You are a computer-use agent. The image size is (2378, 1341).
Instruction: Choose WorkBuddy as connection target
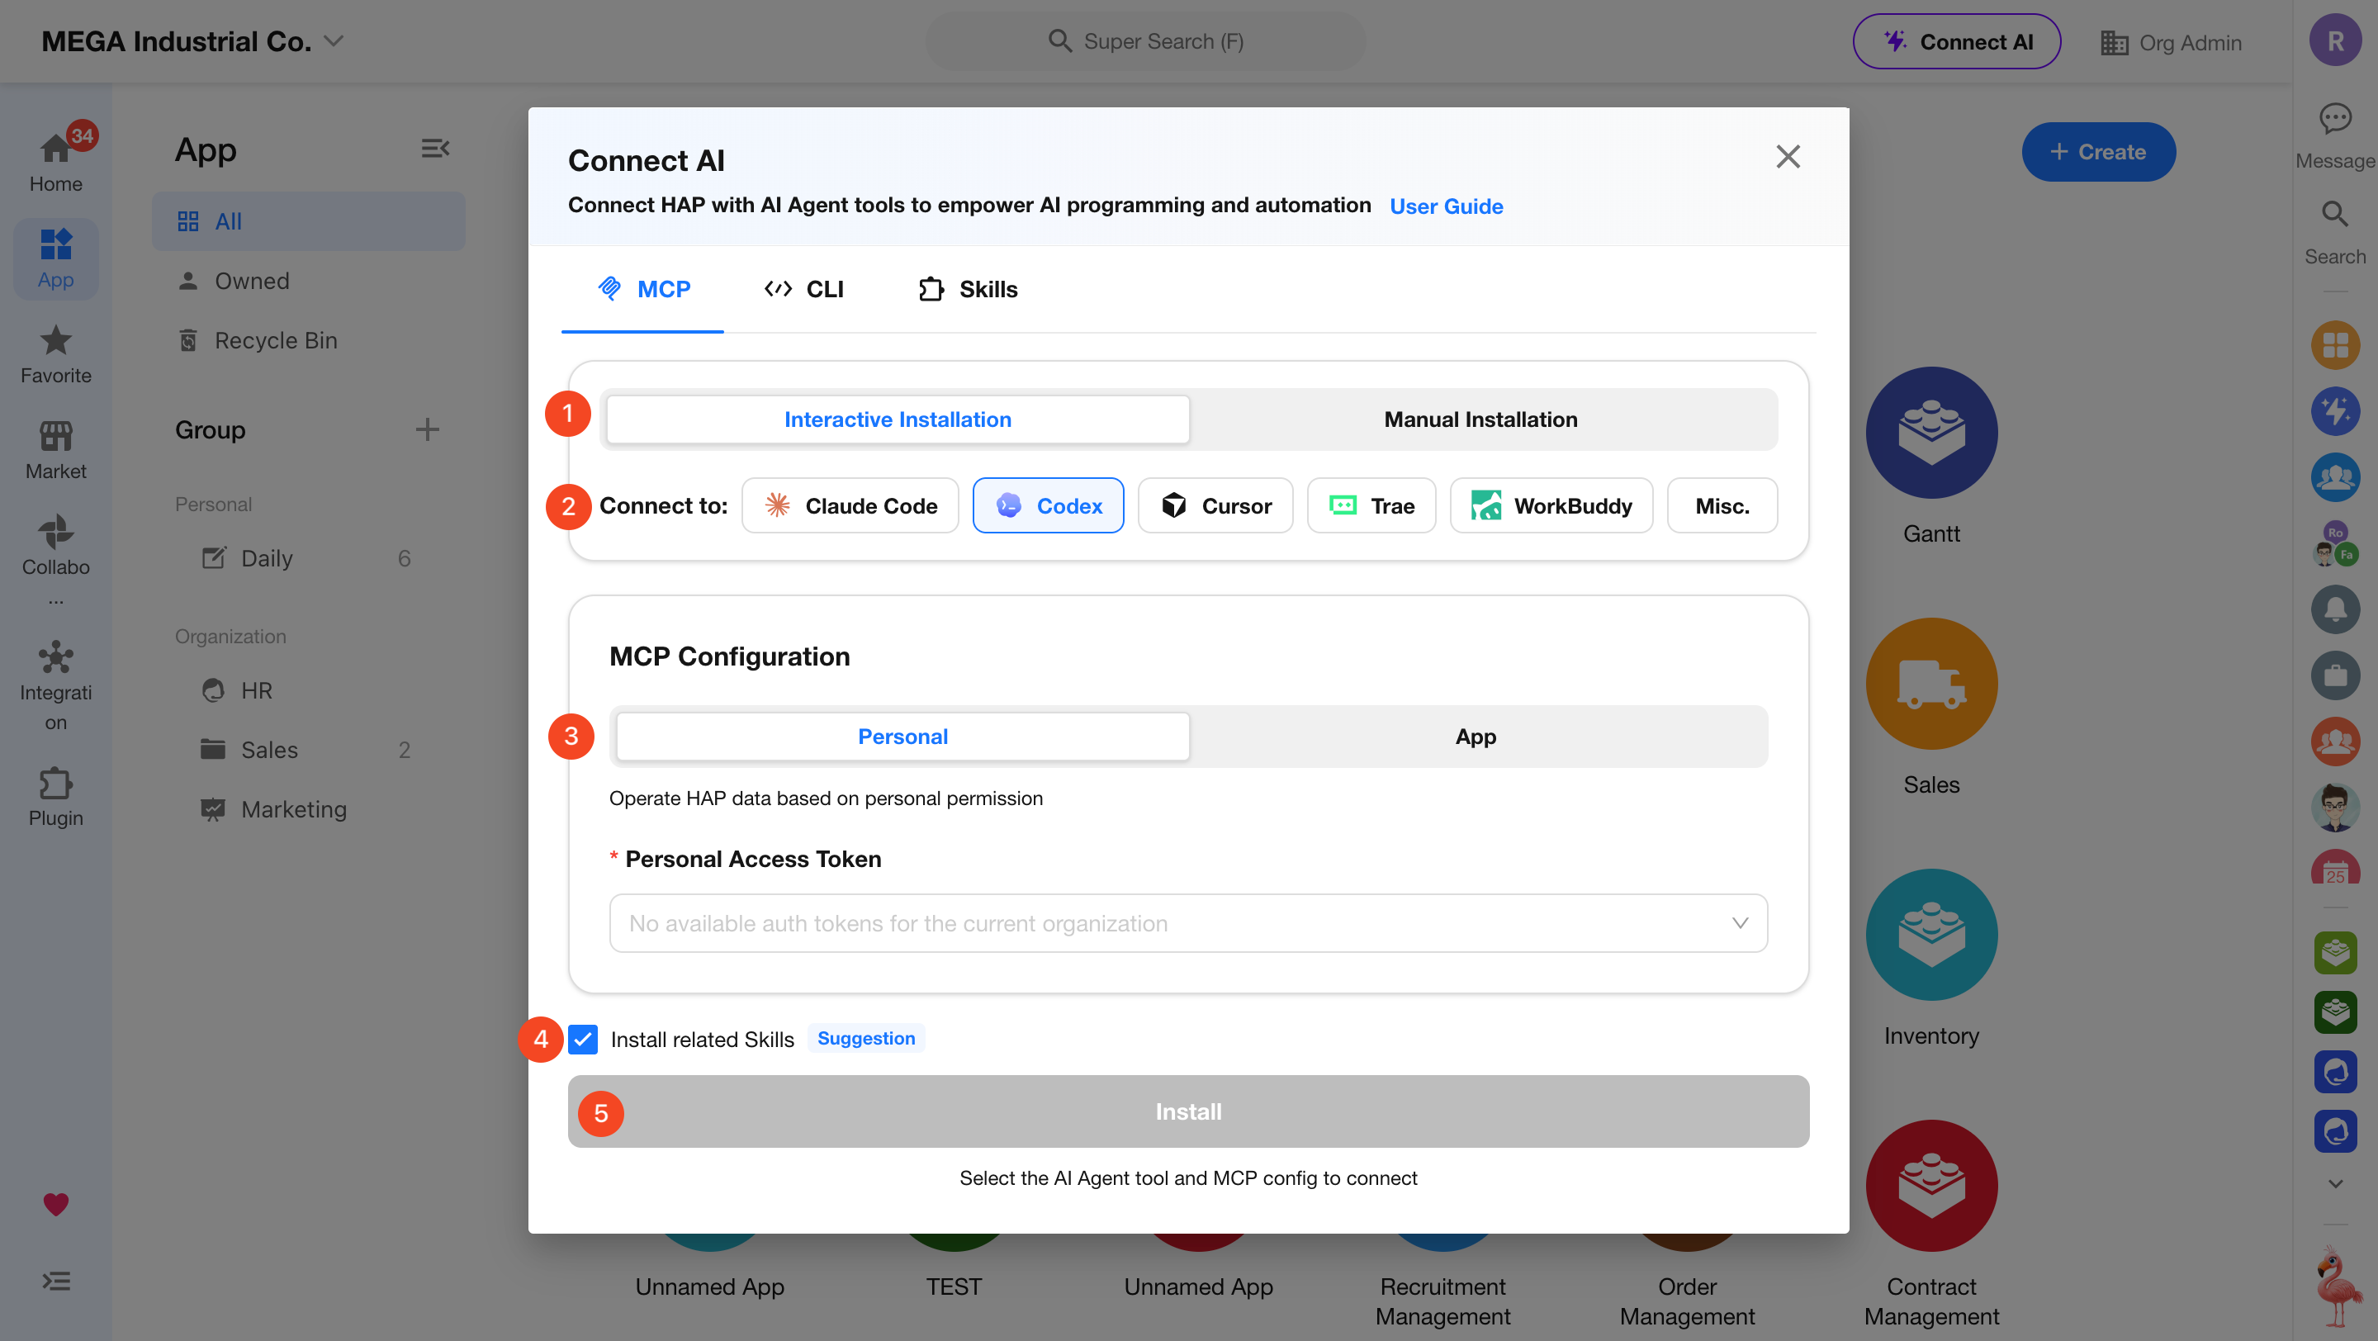click(1551, 505)
